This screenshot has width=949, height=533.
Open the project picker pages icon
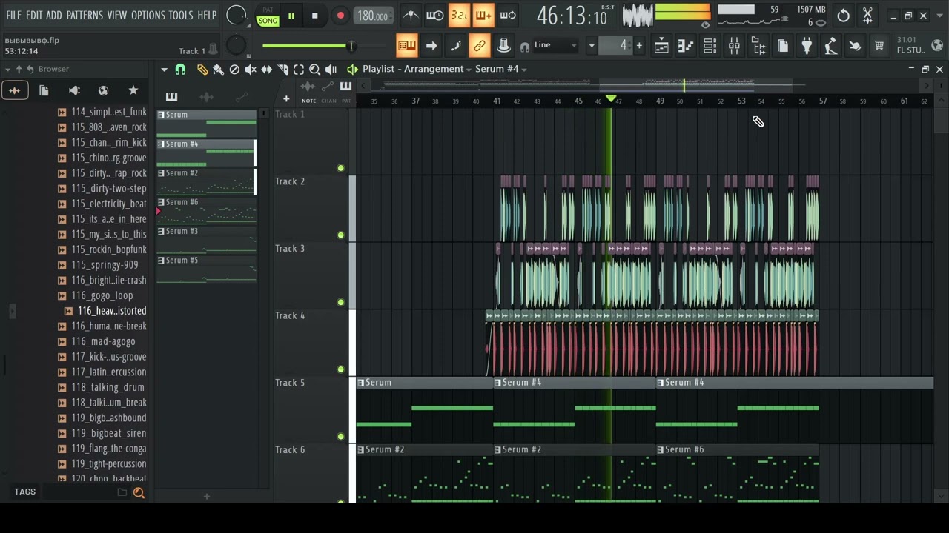coord(783,46)
